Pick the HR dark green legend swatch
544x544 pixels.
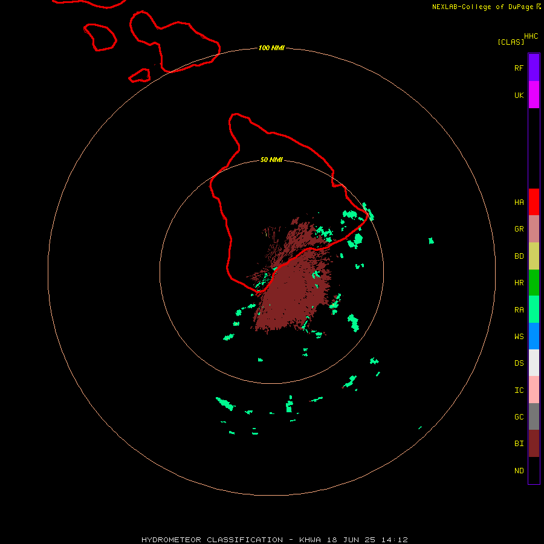[x=534, y=283]
